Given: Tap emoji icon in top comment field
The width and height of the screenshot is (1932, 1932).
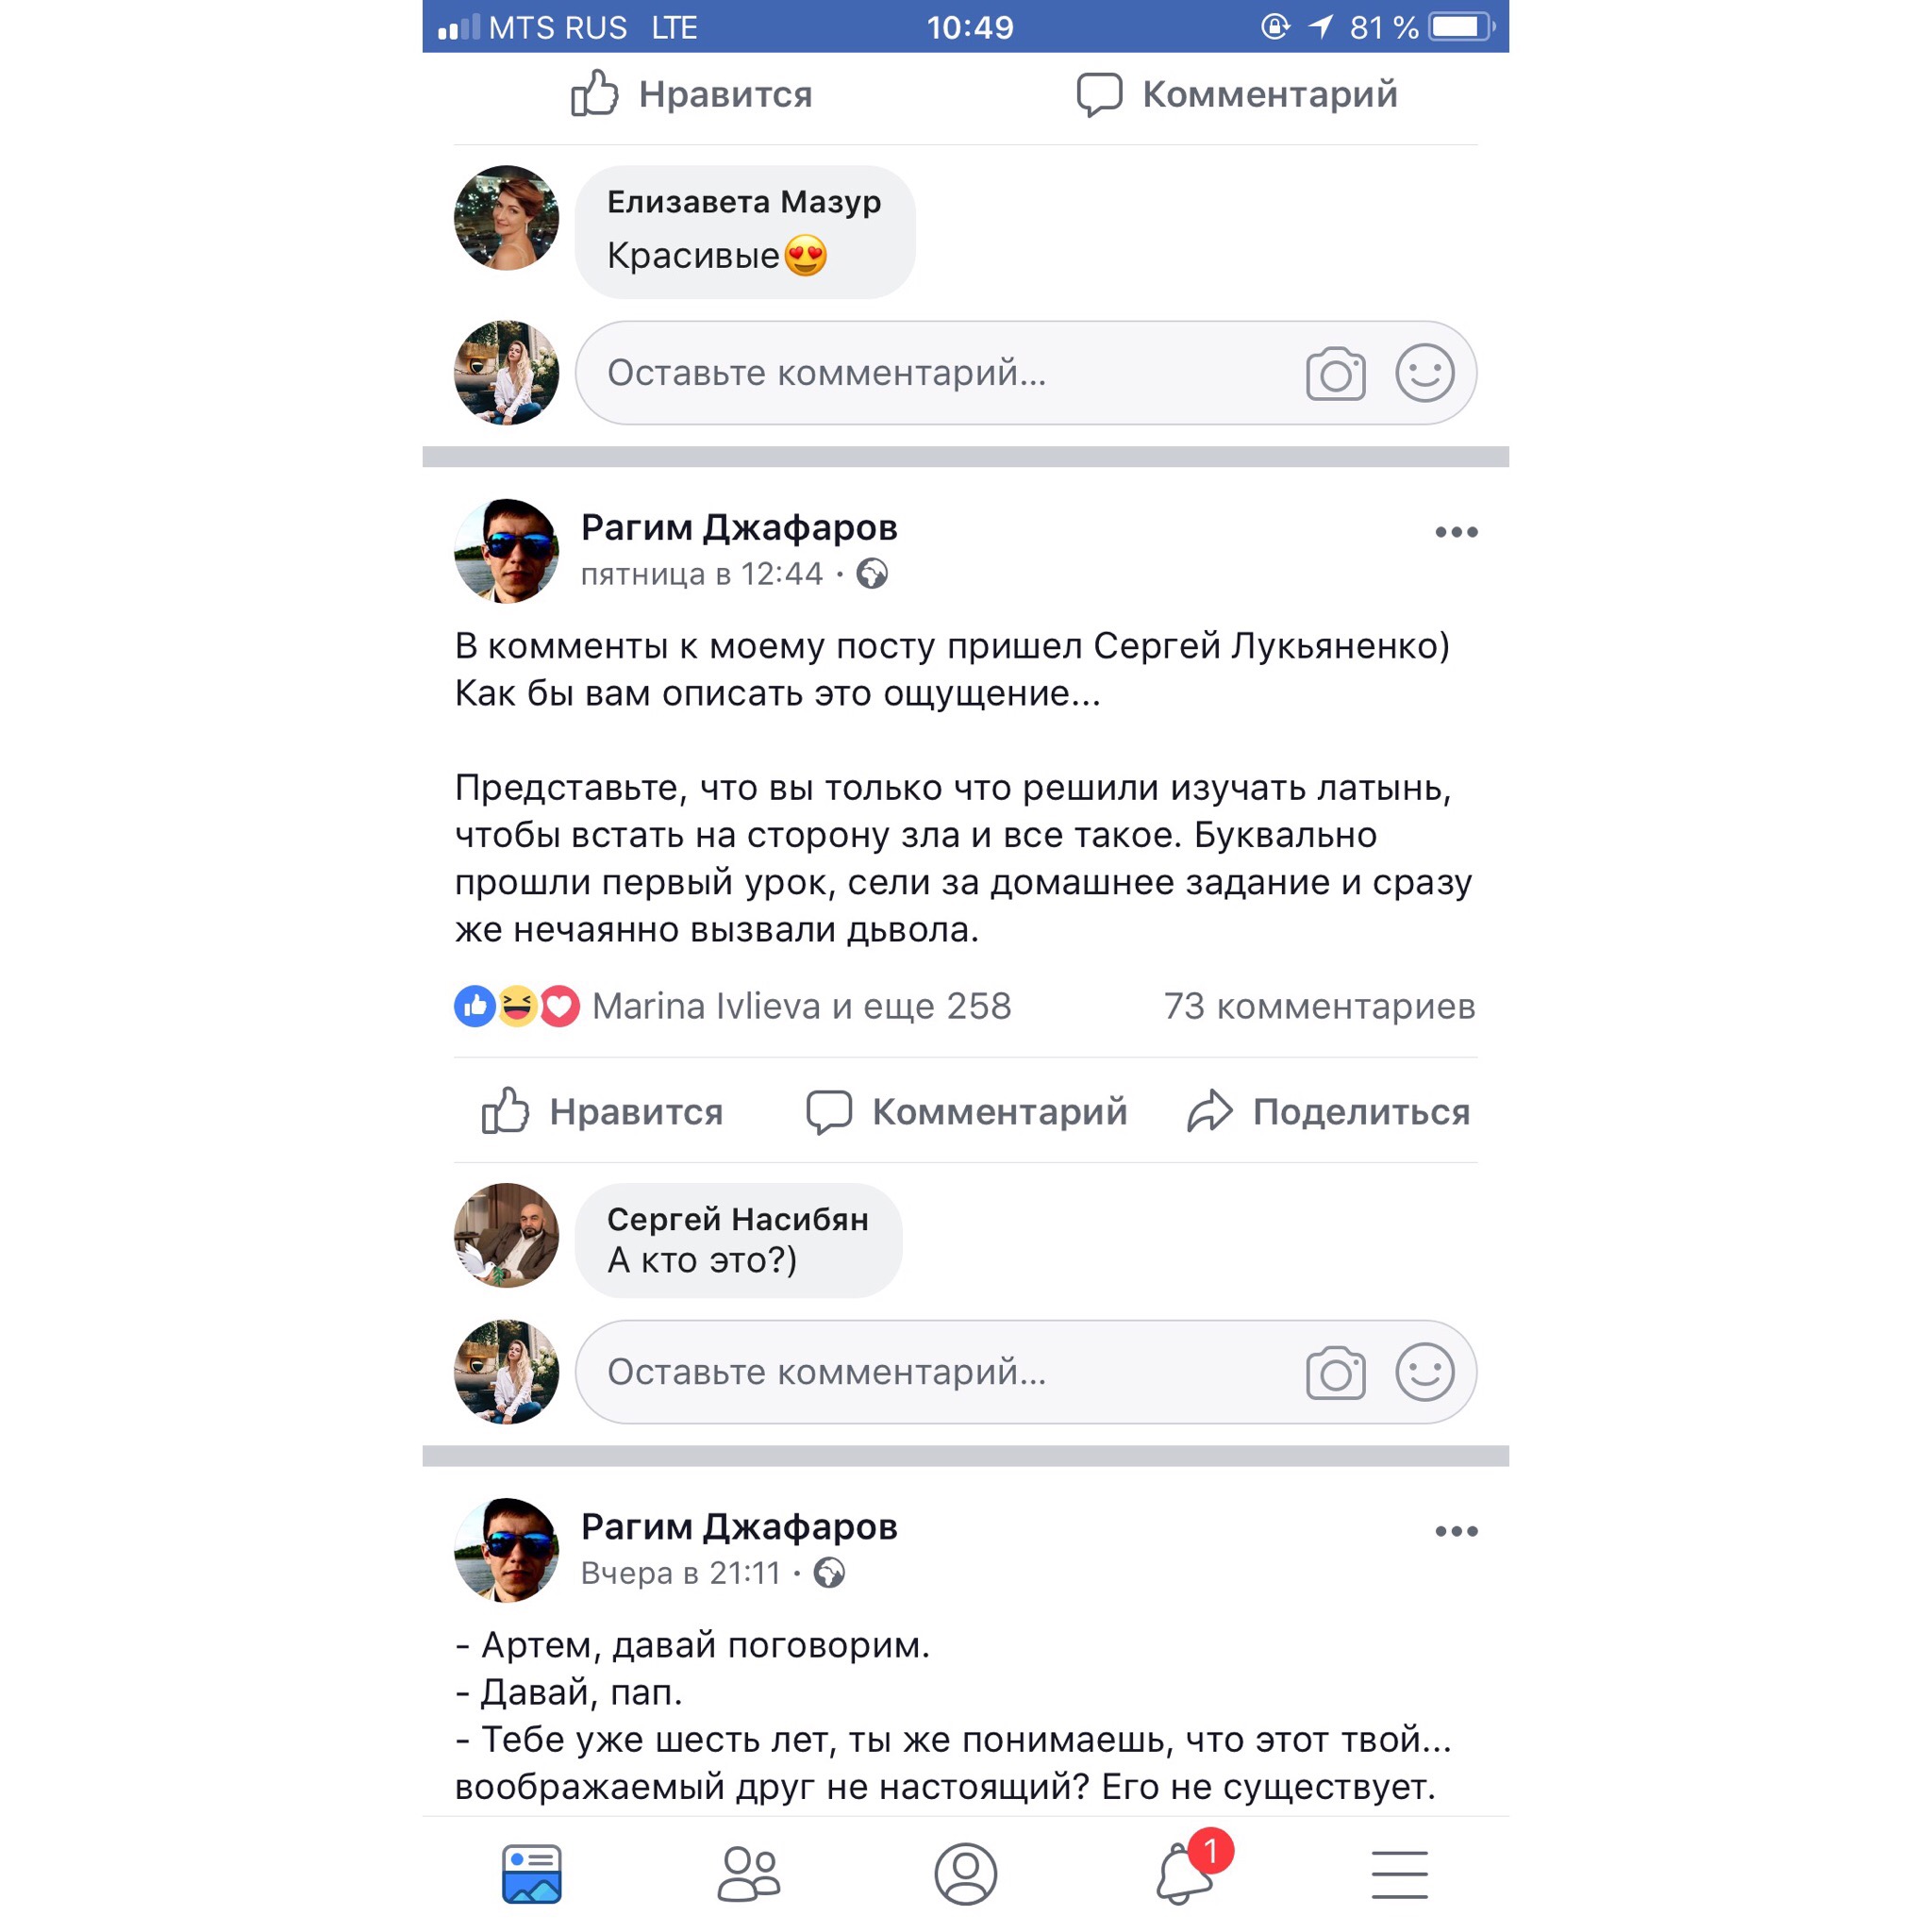Looking at the screenshot, I should pos(1424,373).
